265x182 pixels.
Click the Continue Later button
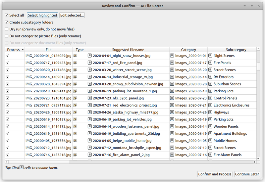[x=247, y=174]
